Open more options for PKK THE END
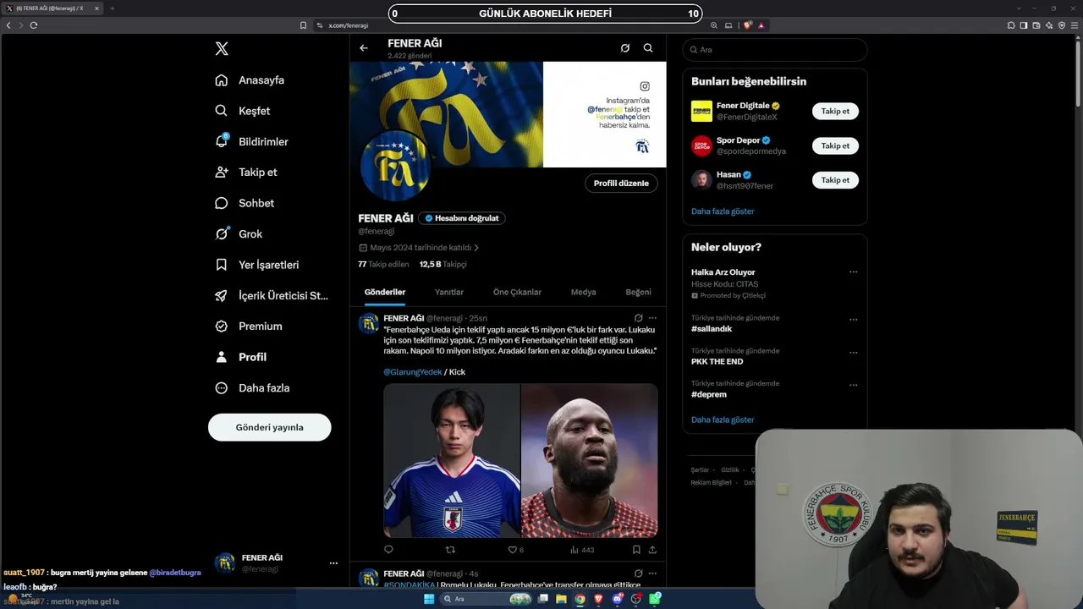The height and width of the screenshot is (609, 1083). pos(853,353)
